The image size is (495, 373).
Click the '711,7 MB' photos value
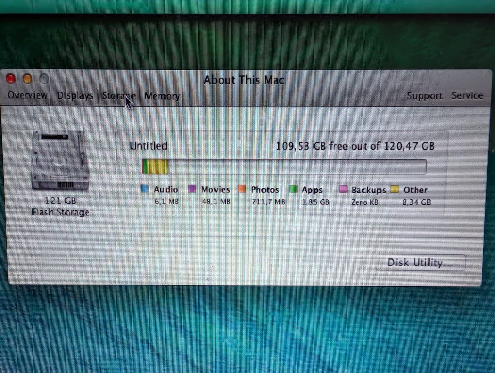(x=268, y=202)
